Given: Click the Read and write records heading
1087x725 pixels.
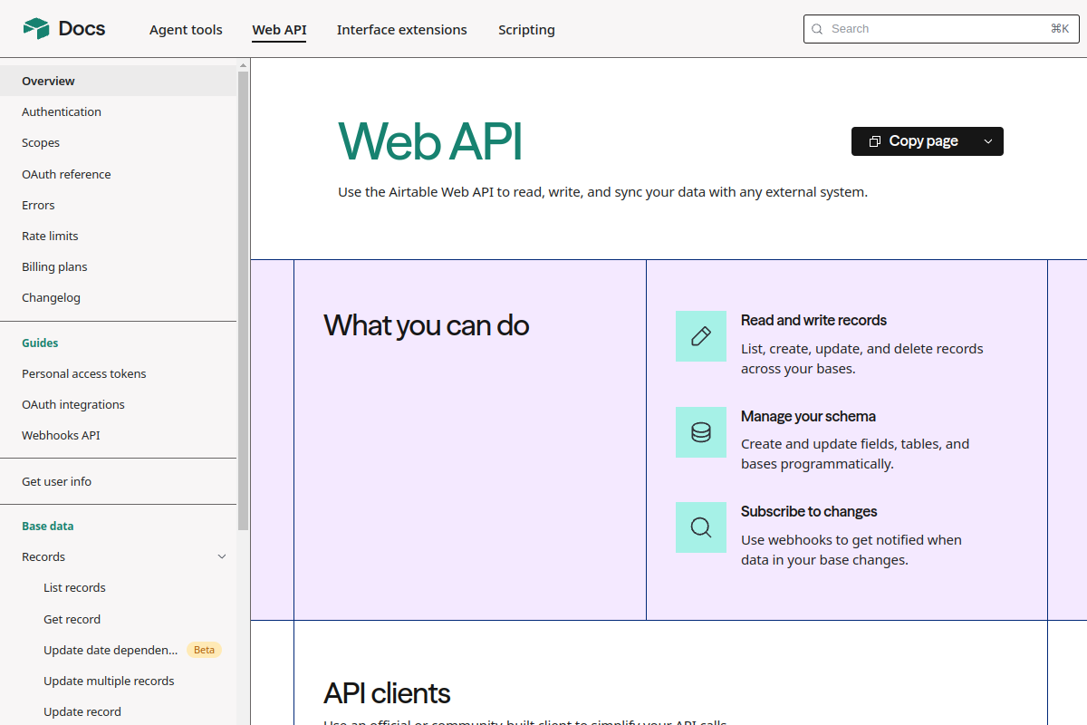Looking at the screenshot, I should point(813,320).
